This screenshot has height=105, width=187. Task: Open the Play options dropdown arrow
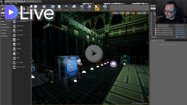(x=101, y=8)
